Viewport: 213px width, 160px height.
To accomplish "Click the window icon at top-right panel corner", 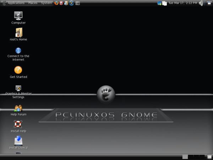I will [x=209, y=3].
